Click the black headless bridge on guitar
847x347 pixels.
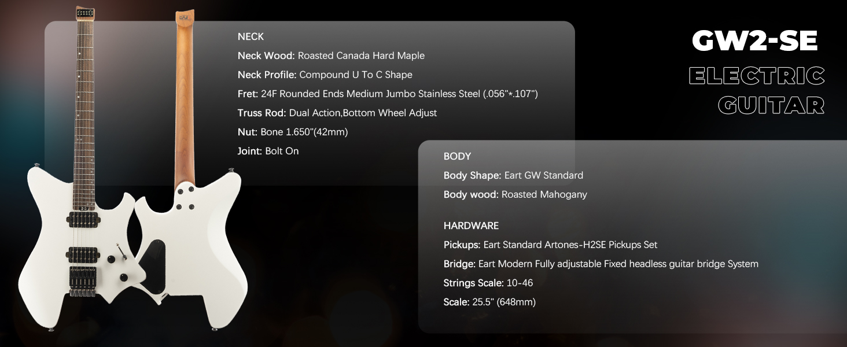pyautogui.click(x=82, y=280)
